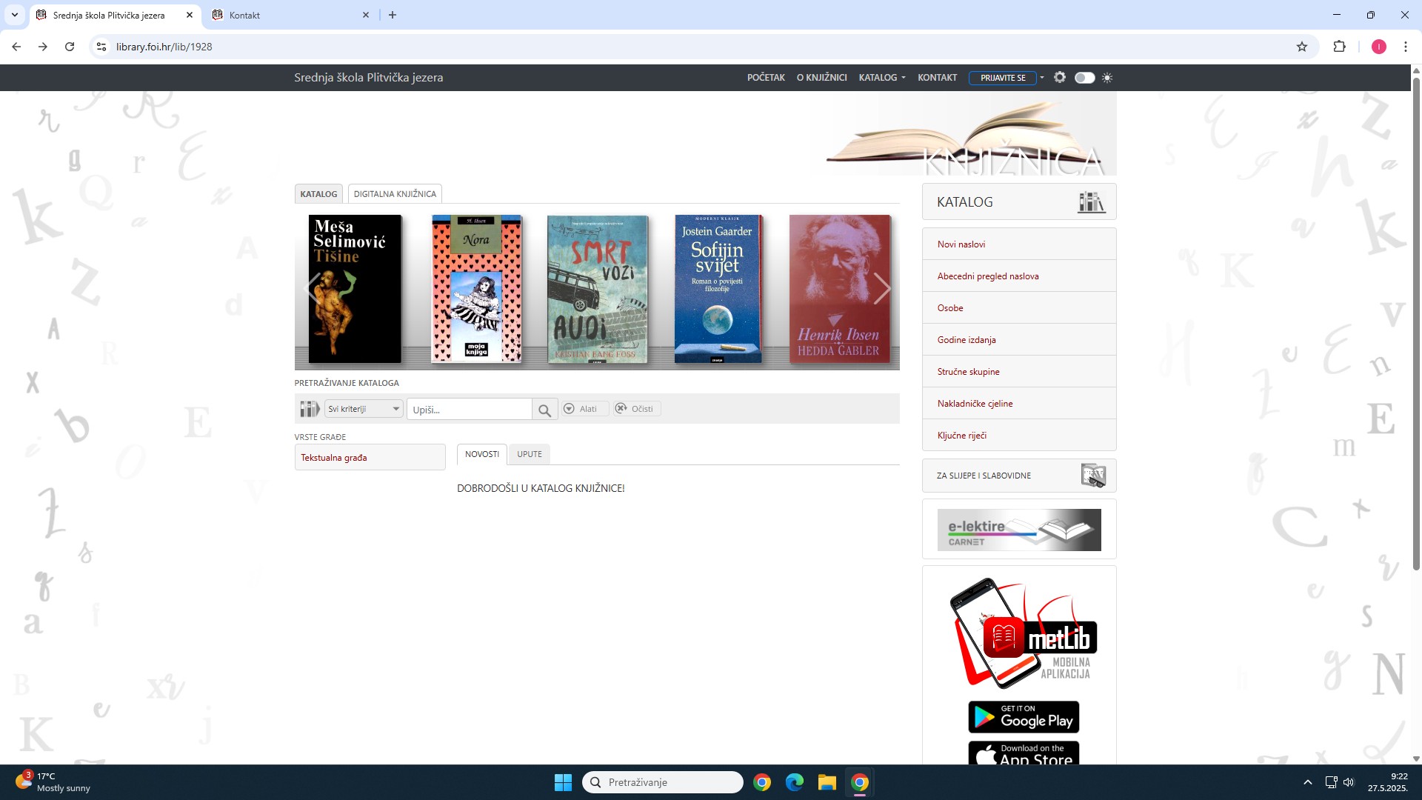Switch to the UPUTE tab
The width and height of the screenshot is (1422, 800).
[530, 454]
